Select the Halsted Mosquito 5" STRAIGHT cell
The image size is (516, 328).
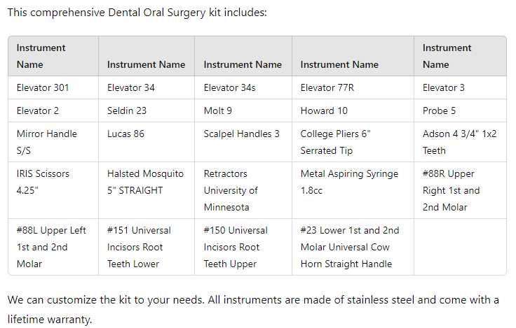point(145,182)
